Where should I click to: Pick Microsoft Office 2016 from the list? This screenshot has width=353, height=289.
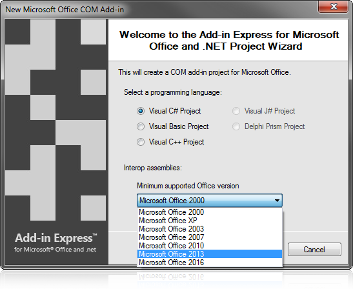(210, 263)
